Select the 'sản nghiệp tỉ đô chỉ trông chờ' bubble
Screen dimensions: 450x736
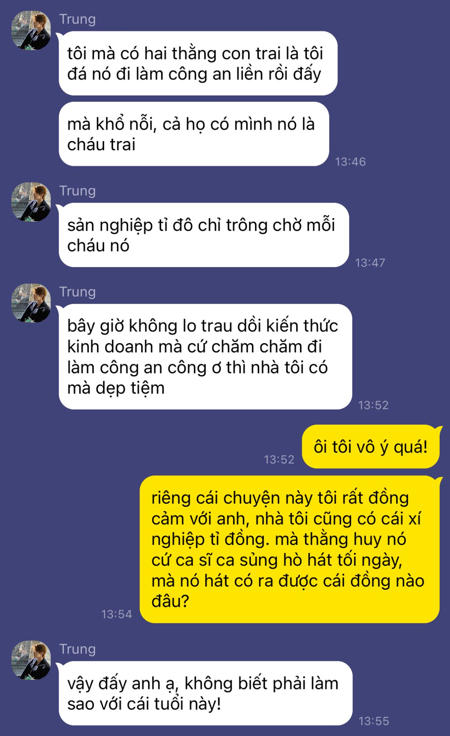coord(204,235)
